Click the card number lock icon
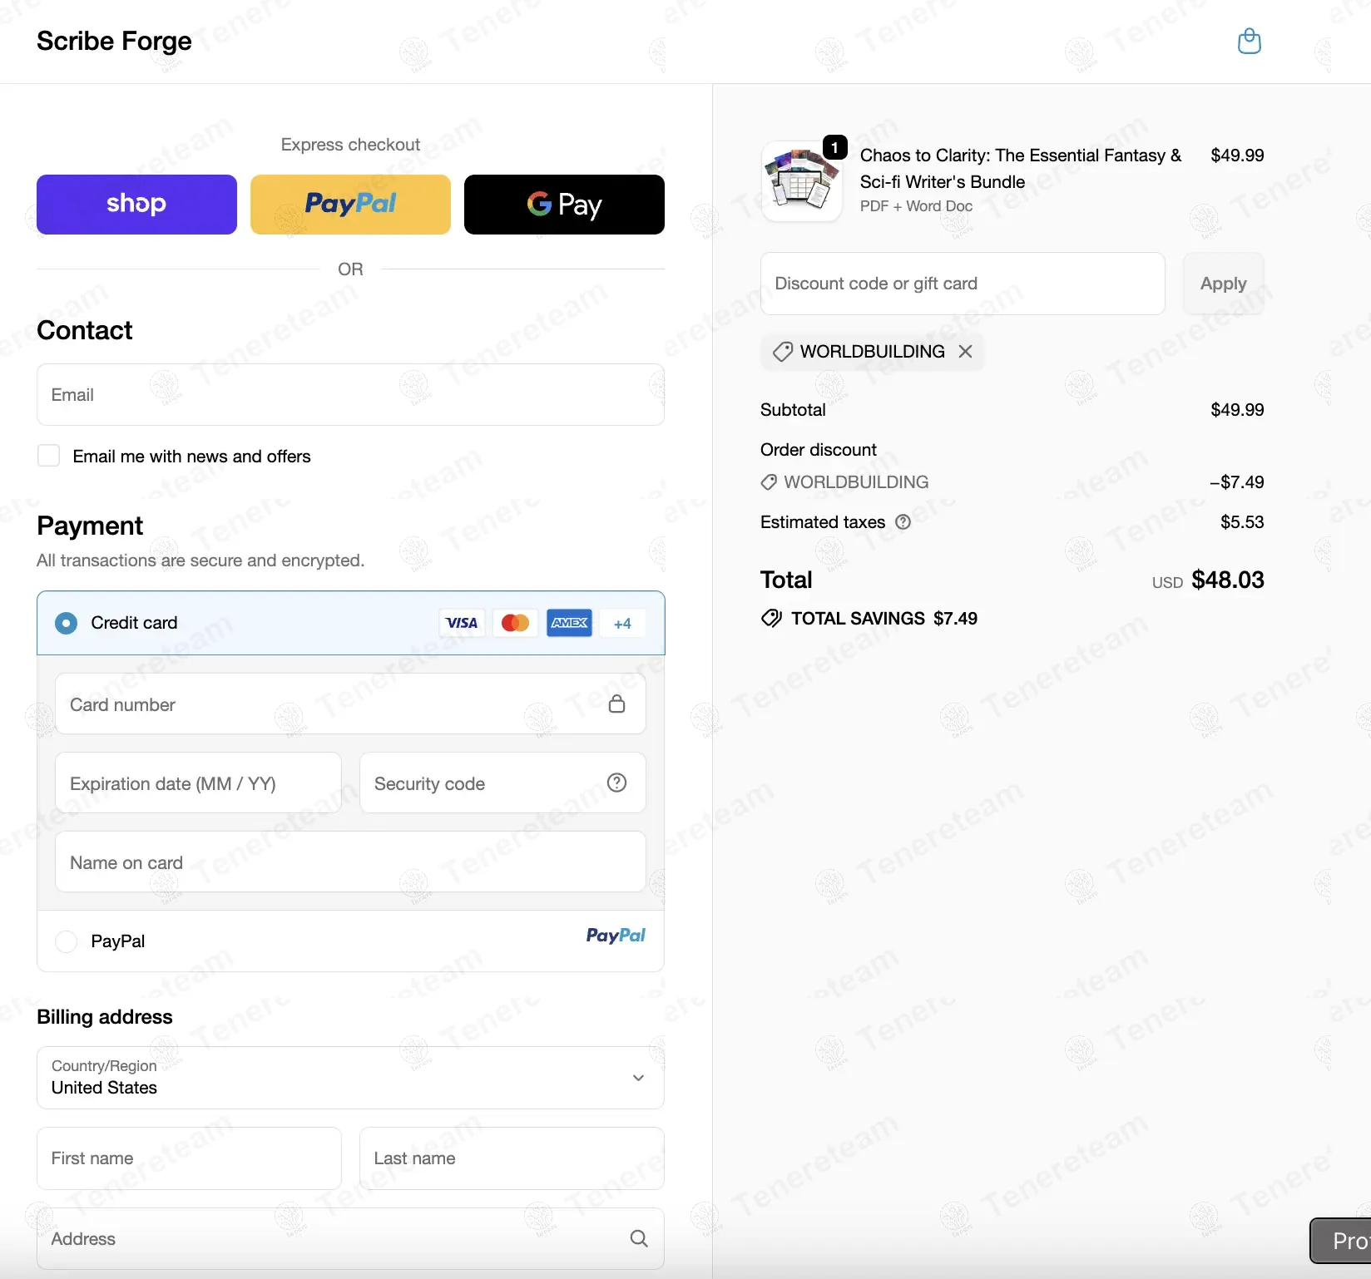 (616, 704)
